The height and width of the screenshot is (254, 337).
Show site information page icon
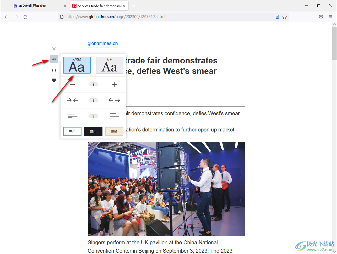(62, 17)
